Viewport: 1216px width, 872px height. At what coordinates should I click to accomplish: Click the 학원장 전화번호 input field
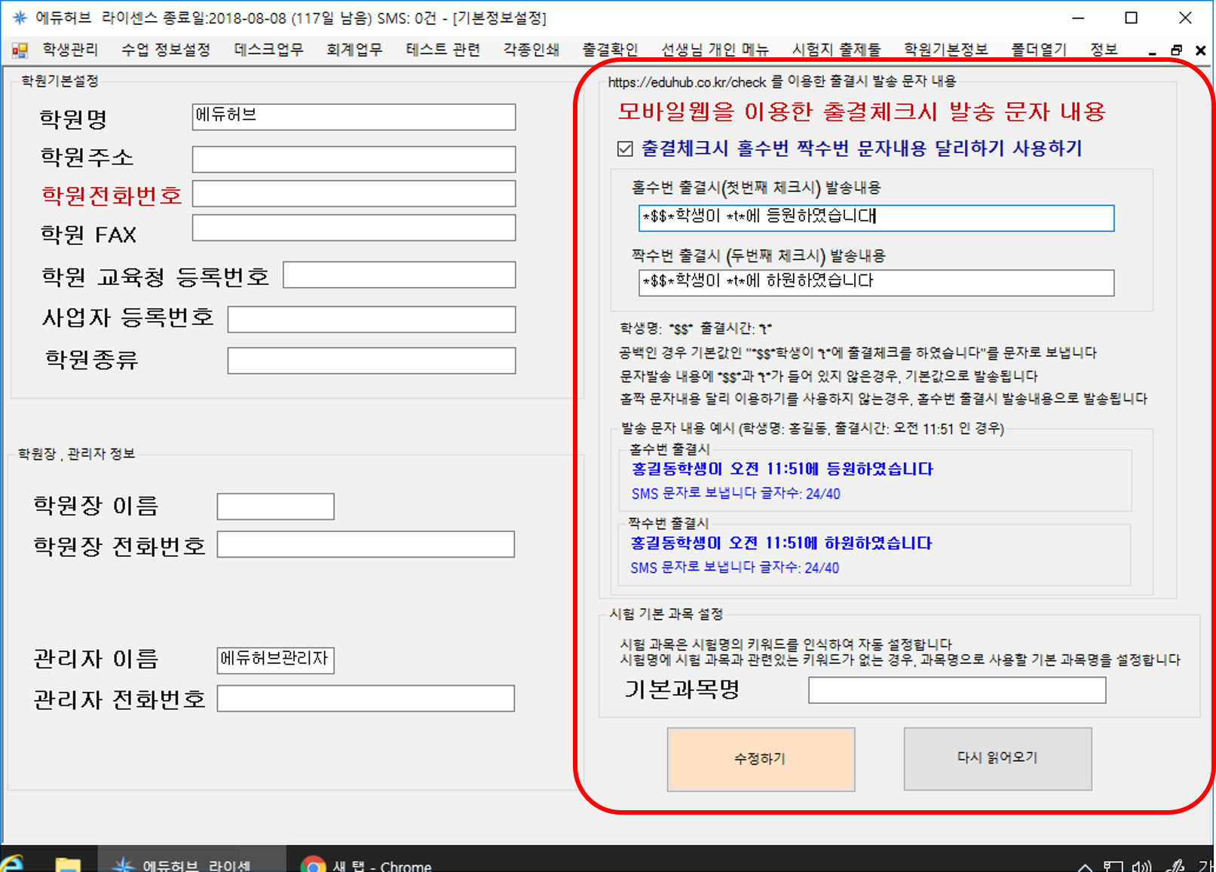(x=366, y=544)
